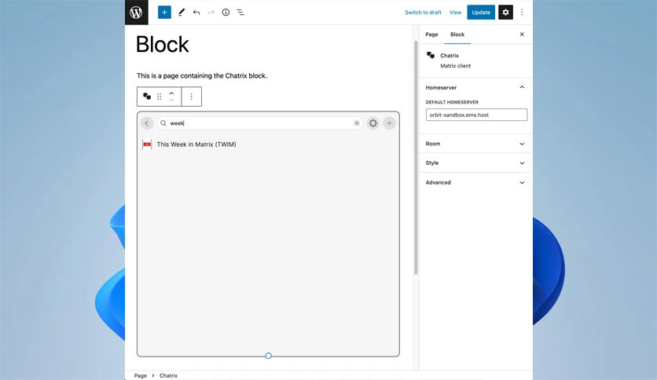Image resolution: width=657 pixels, height=380 pixels.
Task: Click the Page breadcrumb
Action: (x=141, y=375)
